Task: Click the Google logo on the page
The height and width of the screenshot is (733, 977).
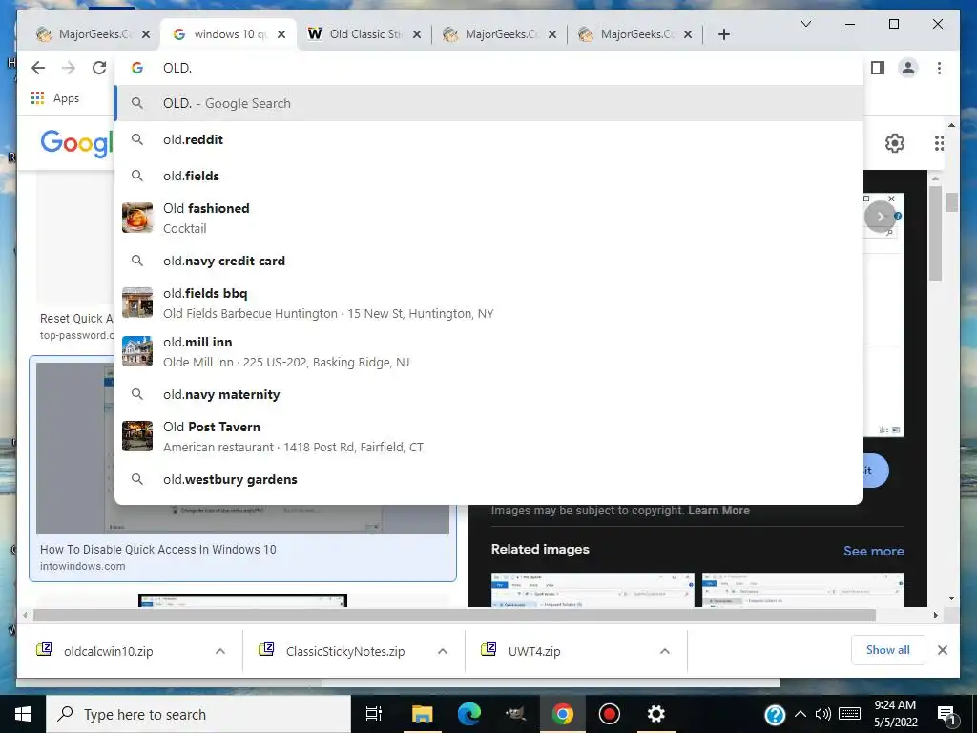Action: [77, 143]
